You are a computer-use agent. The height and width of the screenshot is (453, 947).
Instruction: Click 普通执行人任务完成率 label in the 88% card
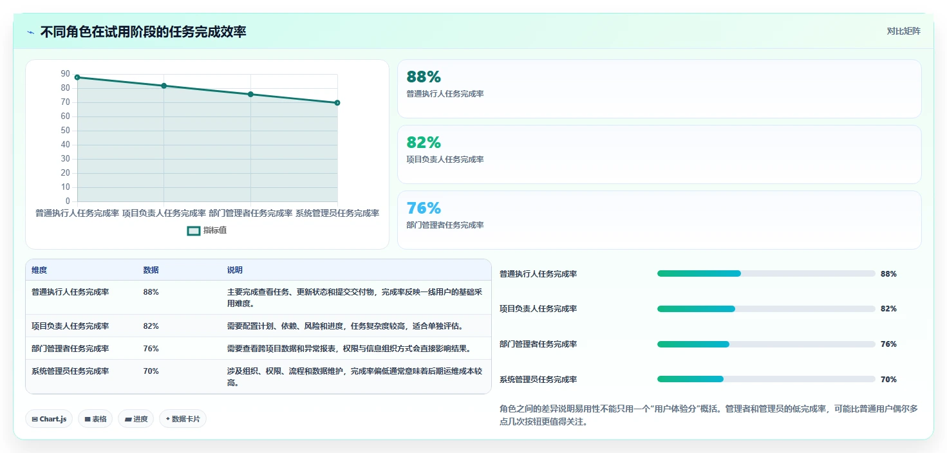coord(445,94)
